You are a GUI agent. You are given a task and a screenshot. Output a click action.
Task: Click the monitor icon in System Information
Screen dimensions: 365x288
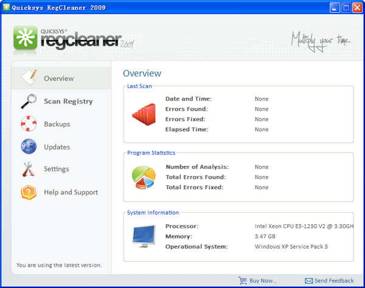[144, 236]
